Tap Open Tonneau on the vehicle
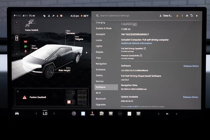The image size is (210, 140). pos(71,32)
